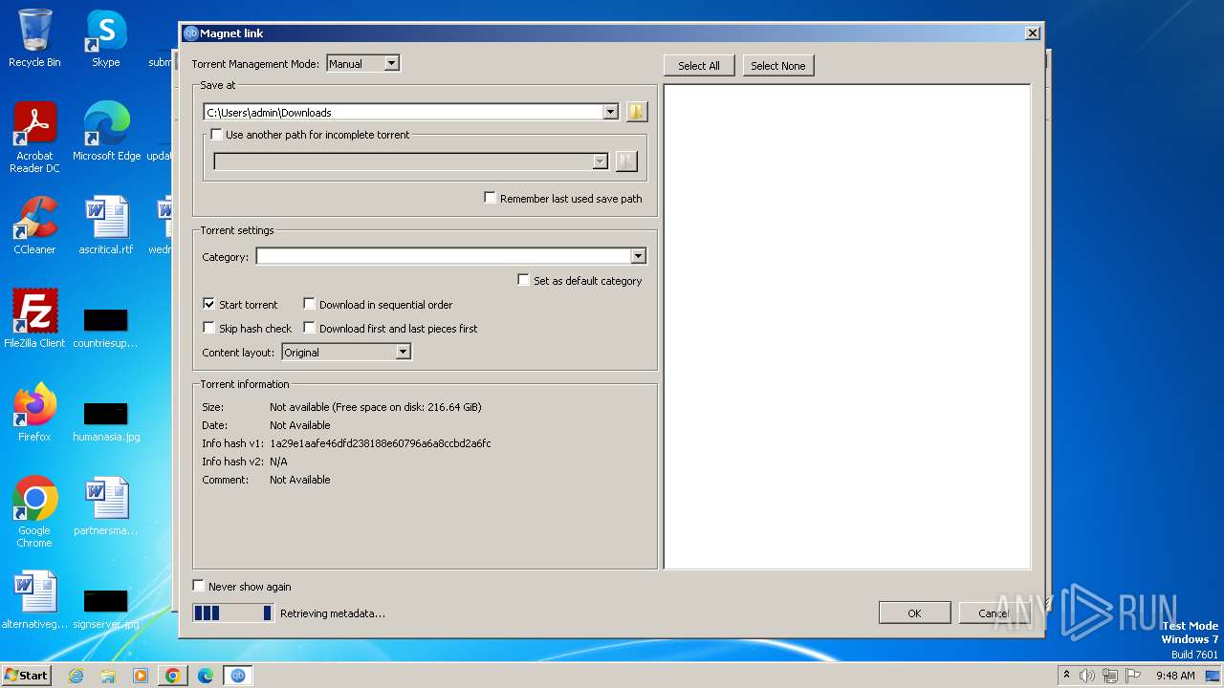This screenshot has width=1224, height=688.
Task: Click the Size free space text
Action: pos(376,407)
